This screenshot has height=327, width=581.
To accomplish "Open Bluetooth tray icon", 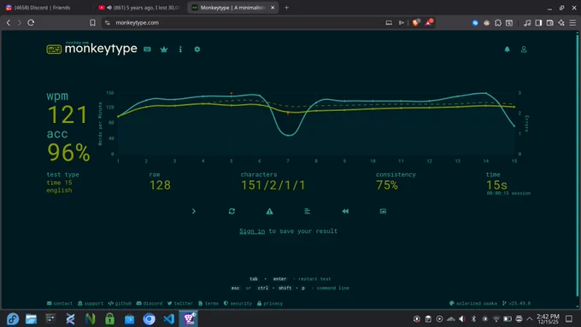I will click(x=473, y=318).
